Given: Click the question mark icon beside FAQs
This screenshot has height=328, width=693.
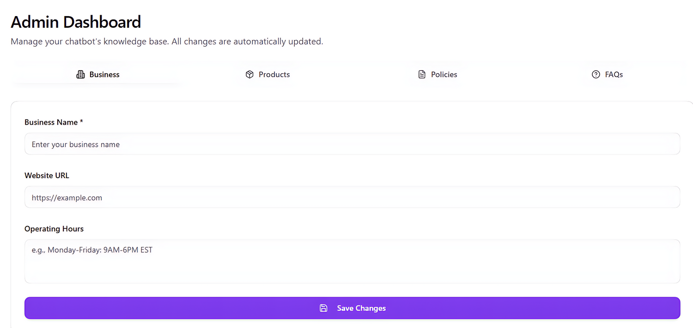Looking at the screenshot, I should 596,74.
